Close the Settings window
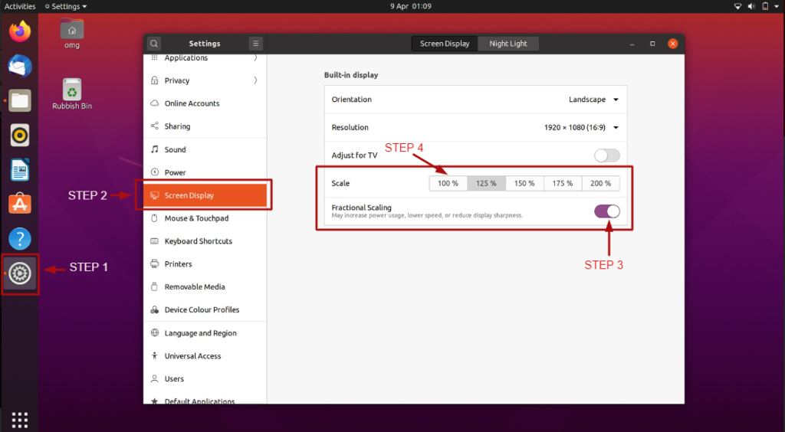Screen dimensions: 785x432 (673, 44)
